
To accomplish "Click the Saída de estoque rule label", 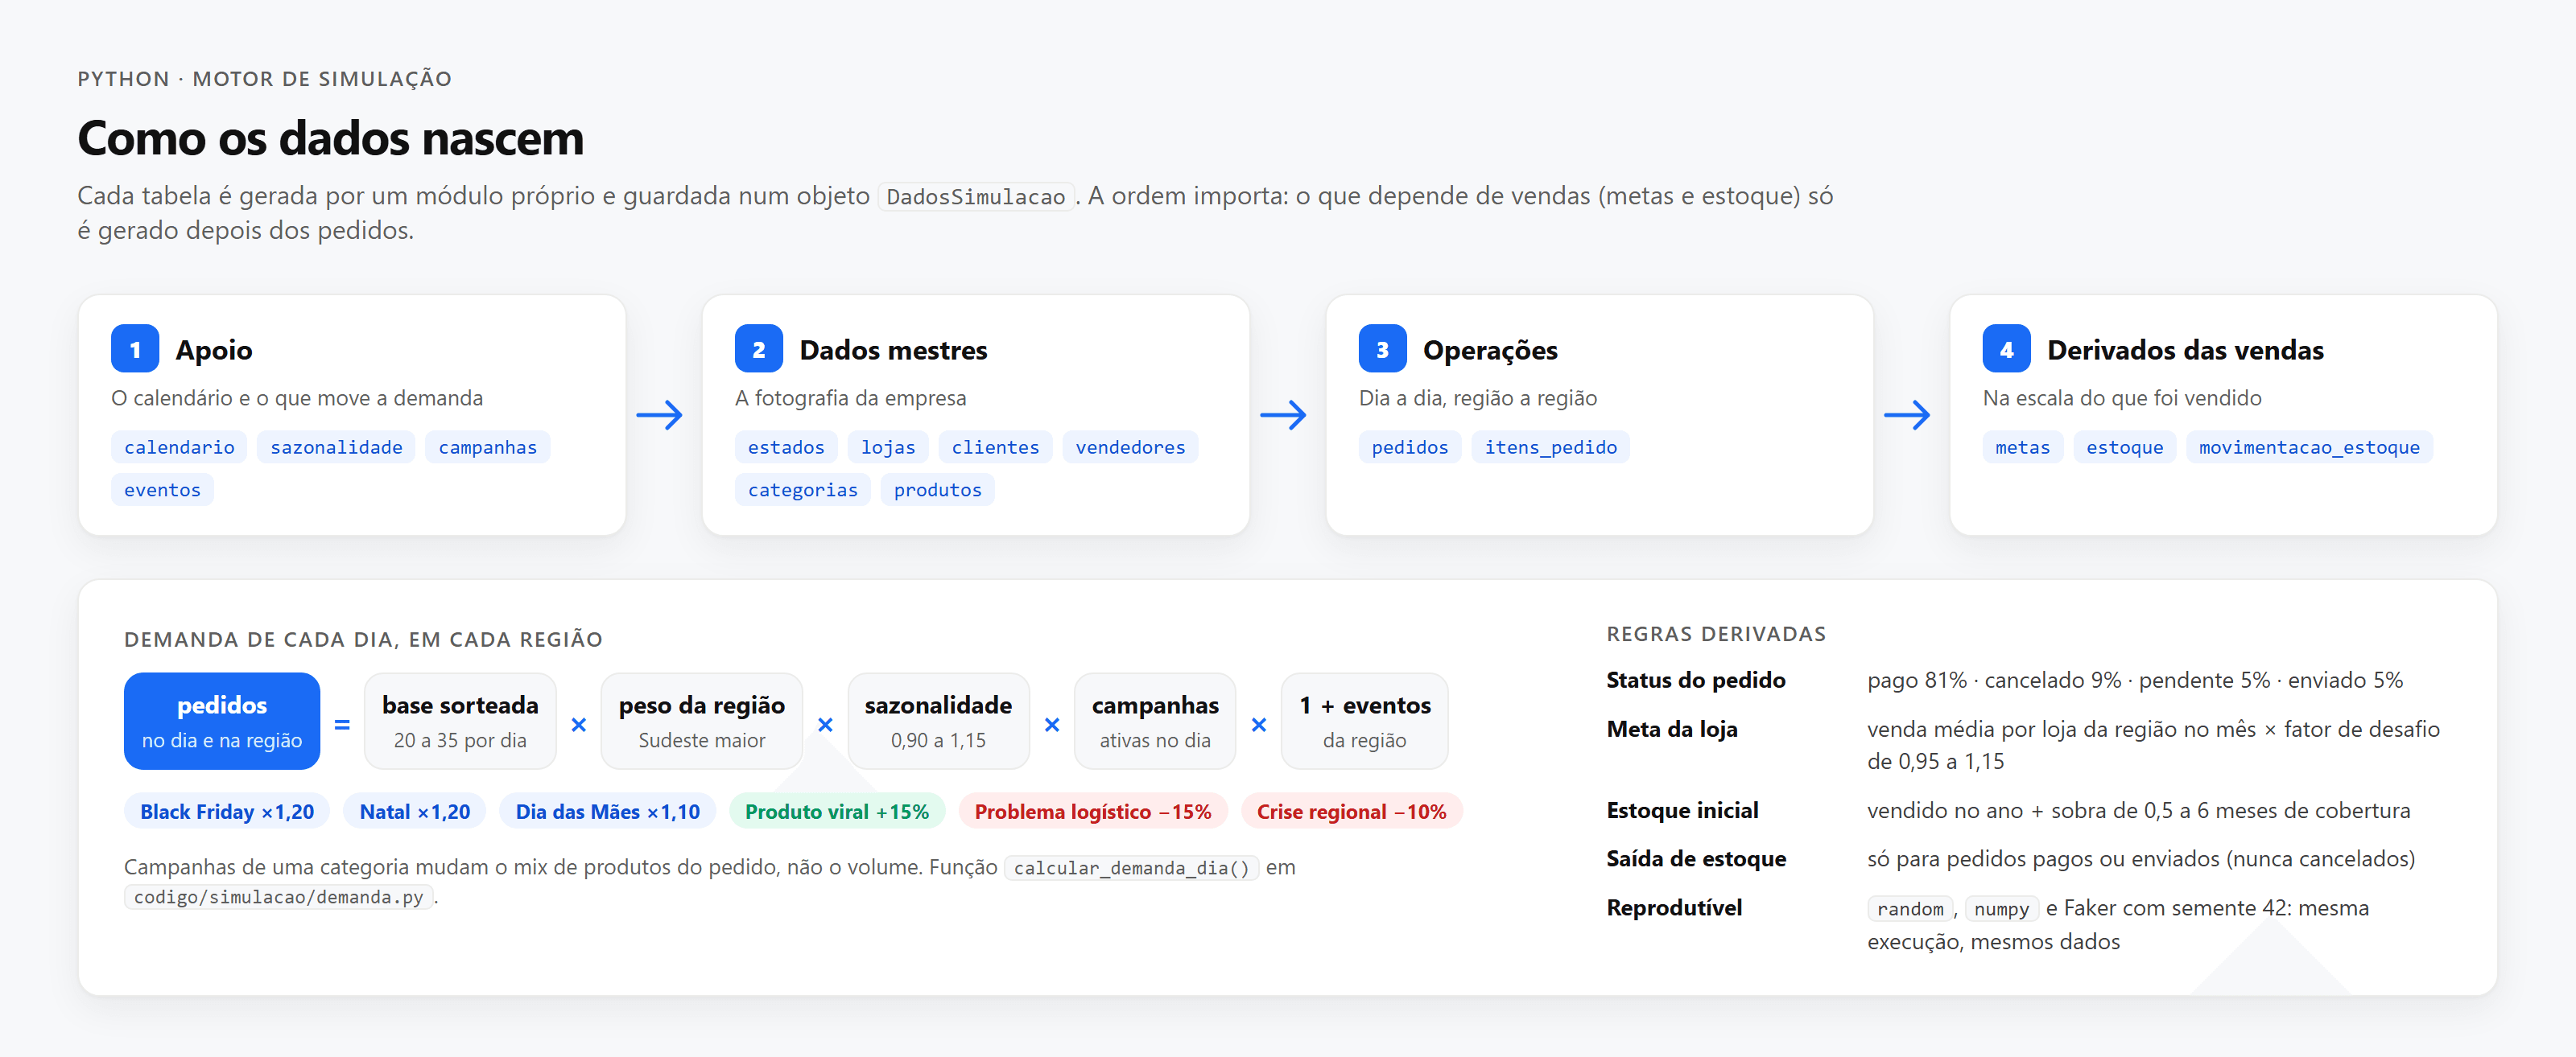I will (1696, 859).
